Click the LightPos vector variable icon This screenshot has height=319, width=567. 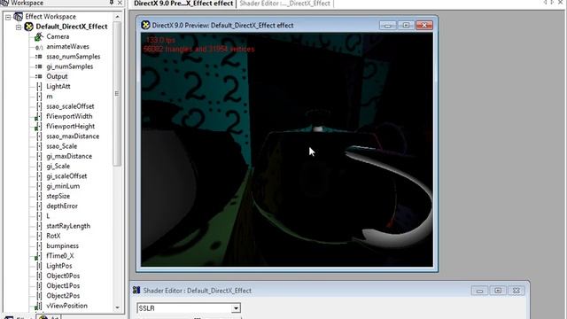tap(39, 266)
